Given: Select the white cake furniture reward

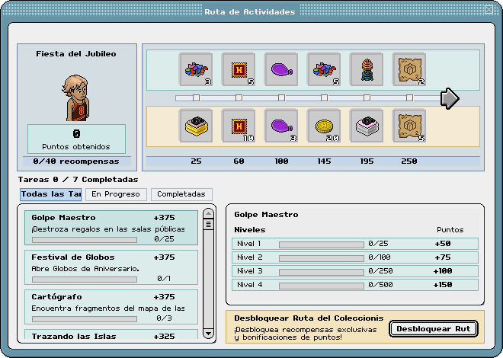Looking at the screenshot, I should pyautogui.click(x=367, y=126).
